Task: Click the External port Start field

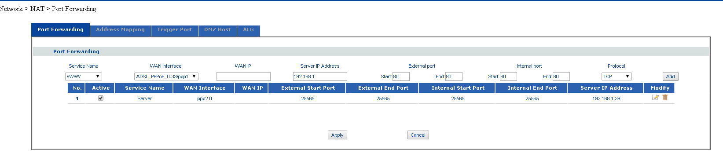Action: [401, 76]
